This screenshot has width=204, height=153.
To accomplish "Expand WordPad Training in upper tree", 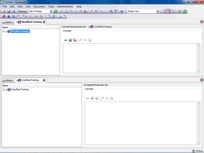I will [x=4, y=31].
